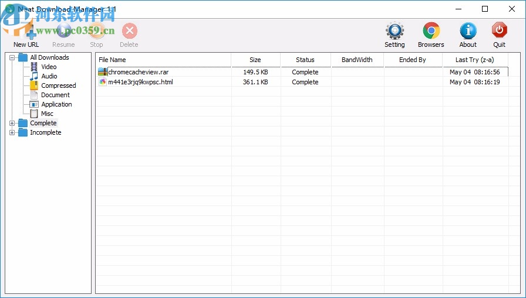Click the red Quit power icon

tap(499, 31)
